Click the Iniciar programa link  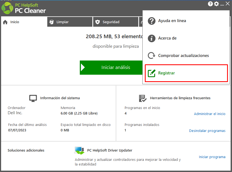tap(212, 157)
